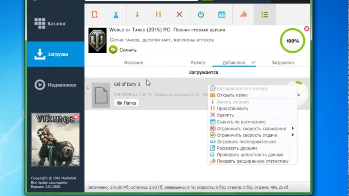This screenshot has height=196, width=349.
Task: Click the Загружается section heading
Action: pos(203,72)
